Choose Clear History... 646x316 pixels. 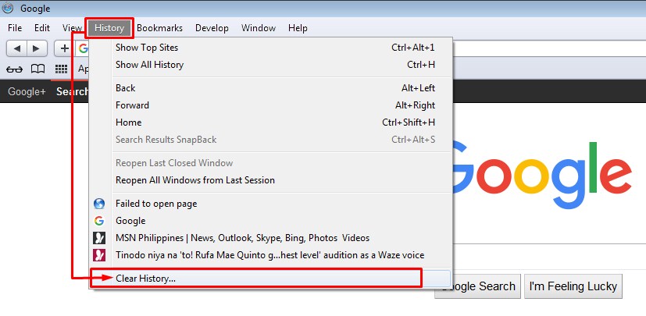coord(271,279)
